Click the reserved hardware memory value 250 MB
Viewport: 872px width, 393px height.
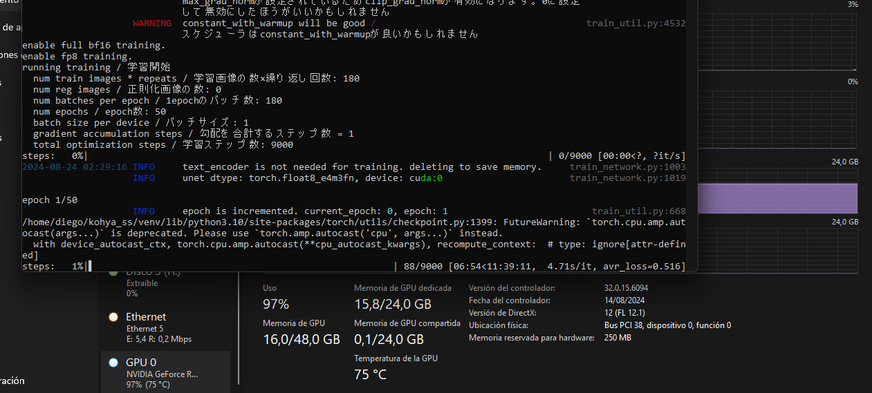pos(618,338)
